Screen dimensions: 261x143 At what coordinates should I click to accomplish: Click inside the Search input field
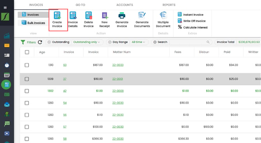pyautogui.click(x=188, y=42)
